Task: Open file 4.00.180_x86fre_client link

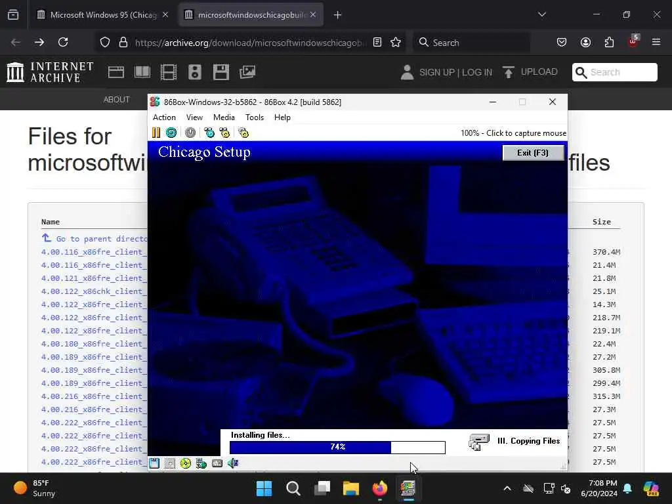Action: click(94, 344)
